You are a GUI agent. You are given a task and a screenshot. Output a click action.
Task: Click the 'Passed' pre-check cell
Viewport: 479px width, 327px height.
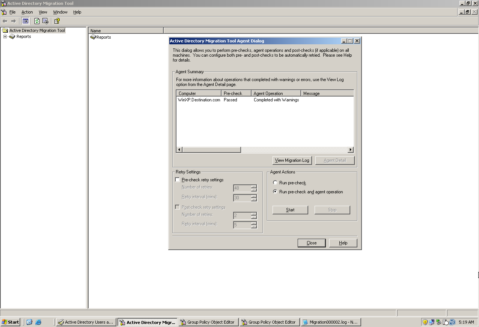click(x=230, y=100)
